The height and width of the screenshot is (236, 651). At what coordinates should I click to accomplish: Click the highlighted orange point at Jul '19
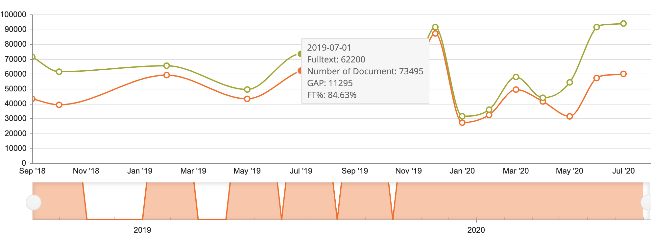(x=300, y=71)
